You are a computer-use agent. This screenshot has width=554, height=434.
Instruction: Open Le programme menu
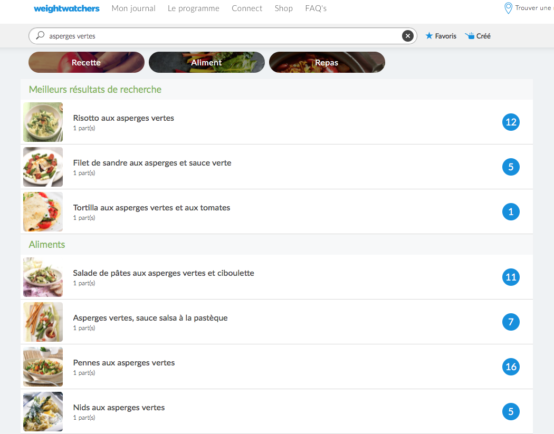pyautogui.click(x=193, y=8)
